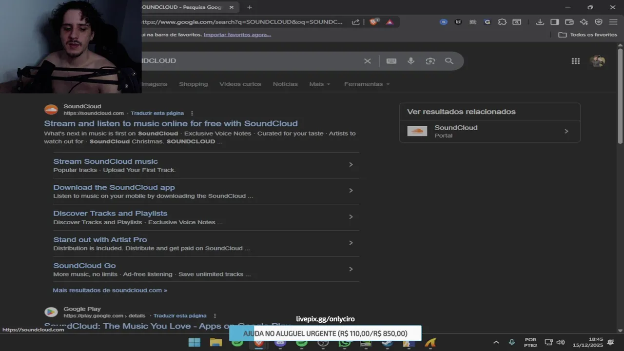Click into the Google search field
The width and height of the screenshot is (624, 351).
pos(249,61)
